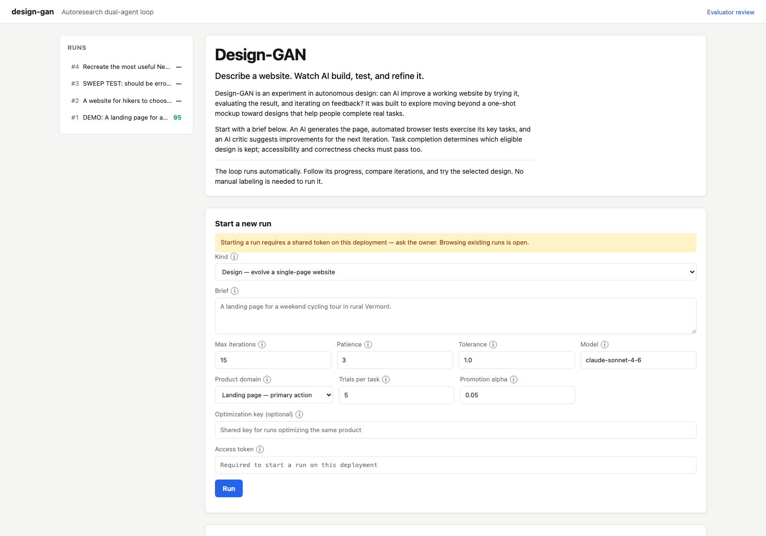Open run #2 website for hikers
This screenshot has width=766, height=536.
[126, 100]
